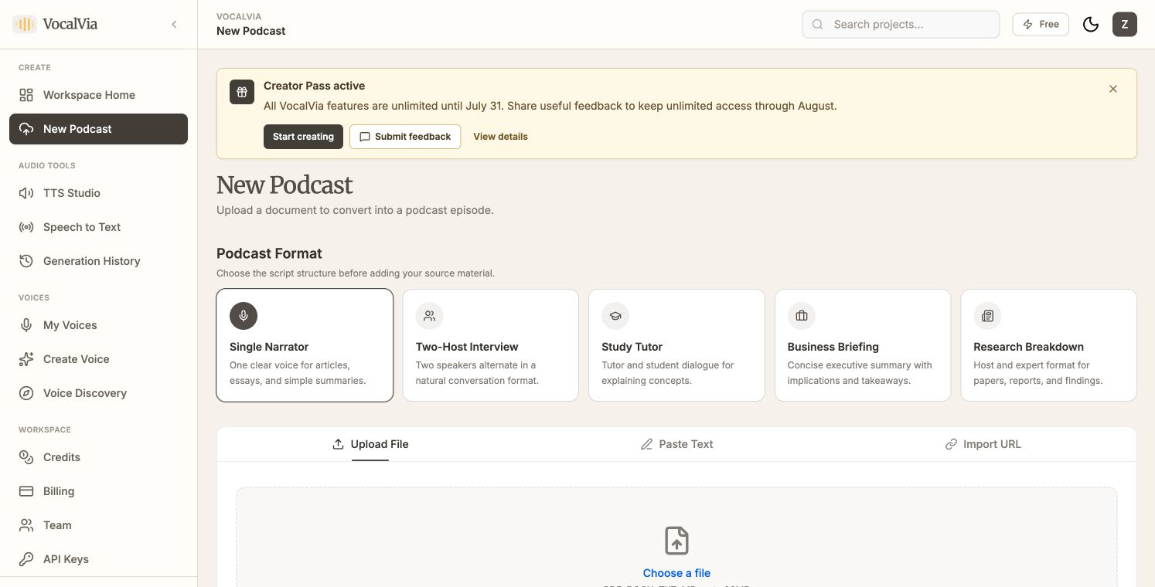Click the Free plan badge
The height and width of the screenshot is (587, 1155).
[x=1041, y=25]
